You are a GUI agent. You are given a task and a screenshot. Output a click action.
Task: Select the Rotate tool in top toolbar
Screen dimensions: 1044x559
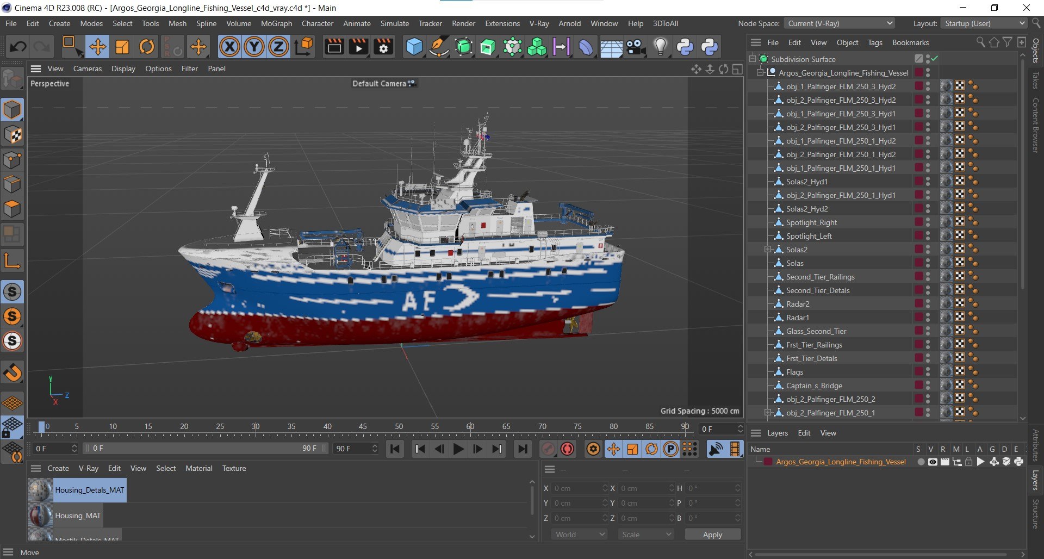[x=147, y=47]
